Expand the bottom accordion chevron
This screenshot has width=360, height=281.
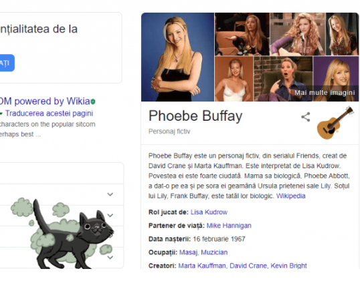click(x=110, y=258)
